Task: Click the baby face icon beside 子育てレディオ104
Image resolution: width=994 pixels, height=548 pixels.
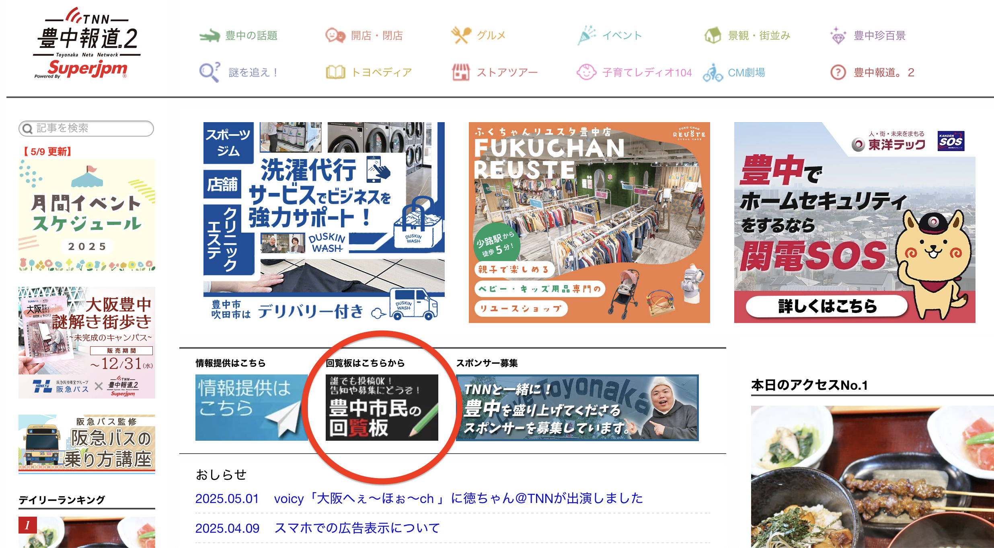Action: 587,72
